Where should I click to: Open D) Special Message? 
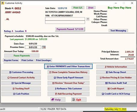[21, 83]
